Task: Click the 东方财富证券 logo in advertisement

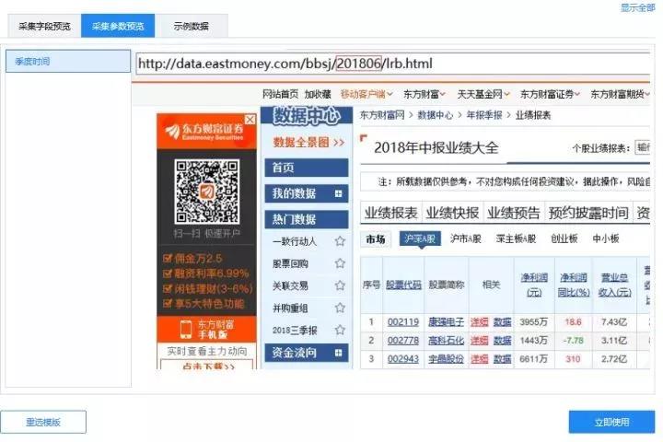Action: [x=204, y=132]
